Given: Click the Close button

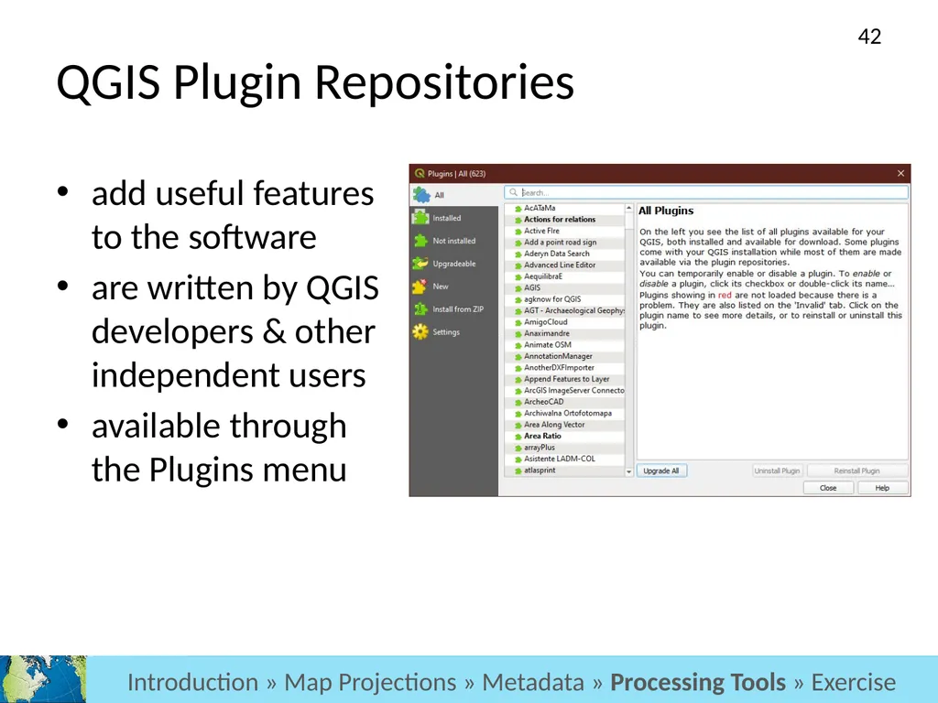Looking at the screenshot, I should coord(828,488).
